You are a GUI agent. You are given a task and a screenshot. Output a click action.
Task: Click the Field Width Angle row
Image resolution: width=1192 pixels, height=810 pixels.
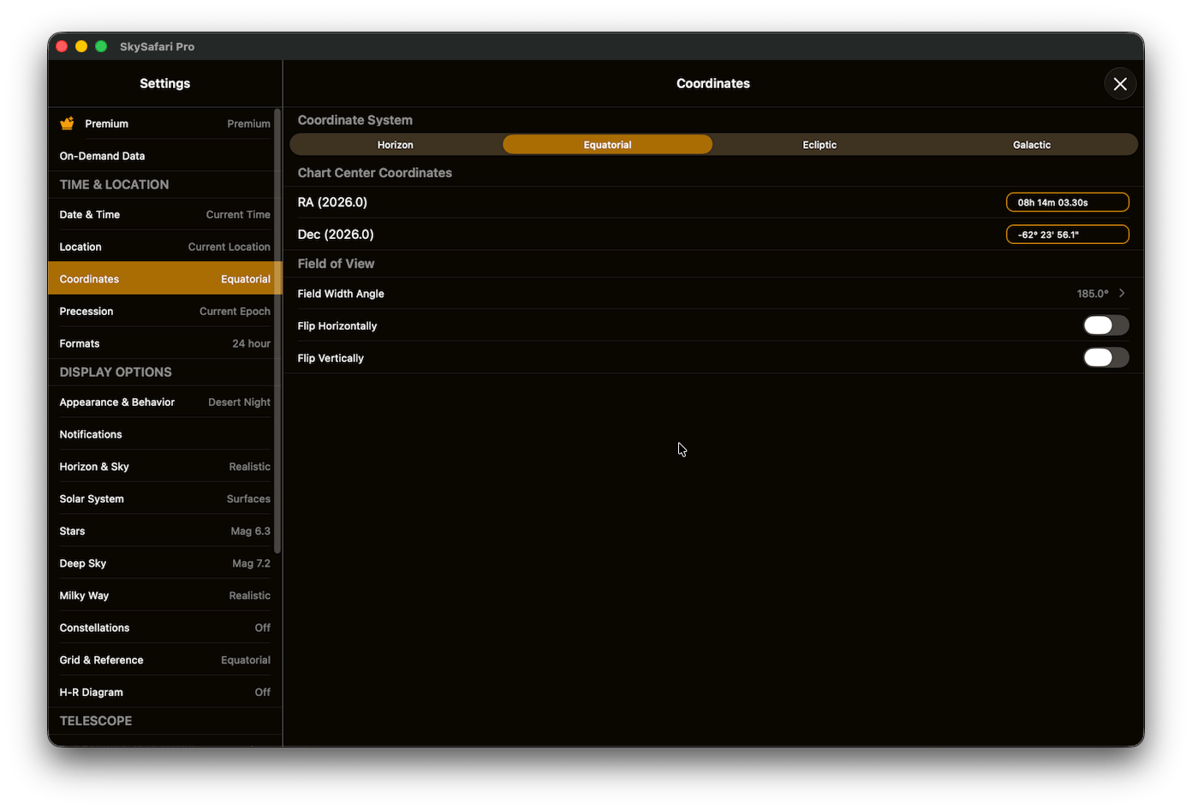tap(713, 294)
